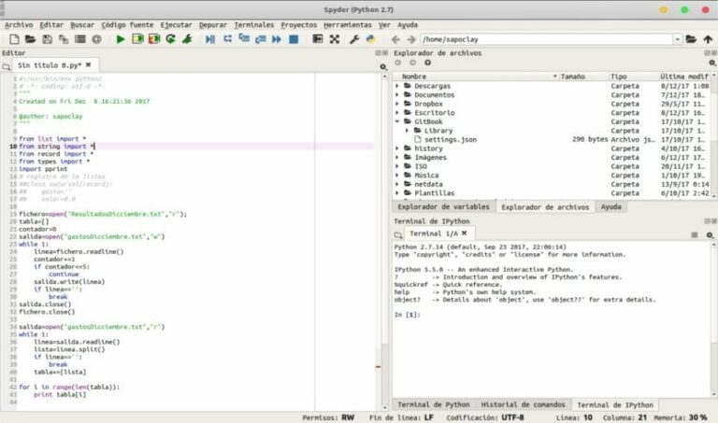The image size is (718, 423).
Task: Expand the Música folder
Action: (x=397, y=176)
